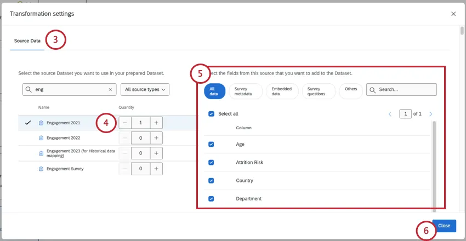
Task: Decrease quantity for Engagement 2021
Action: coord(125,123)
